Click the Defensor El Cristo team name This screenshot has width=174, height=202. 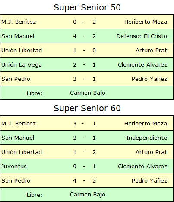pos(142,36)
